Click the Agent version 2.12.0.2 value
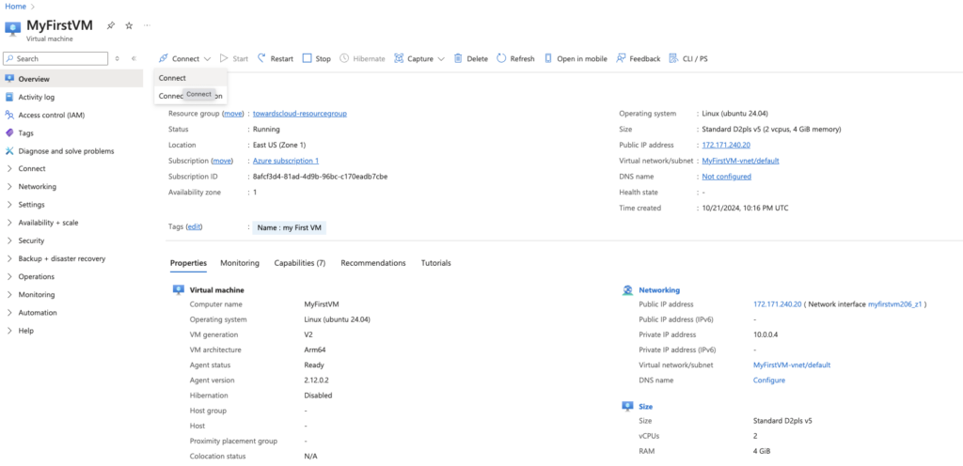963x466 pixels. click(317, 381)
